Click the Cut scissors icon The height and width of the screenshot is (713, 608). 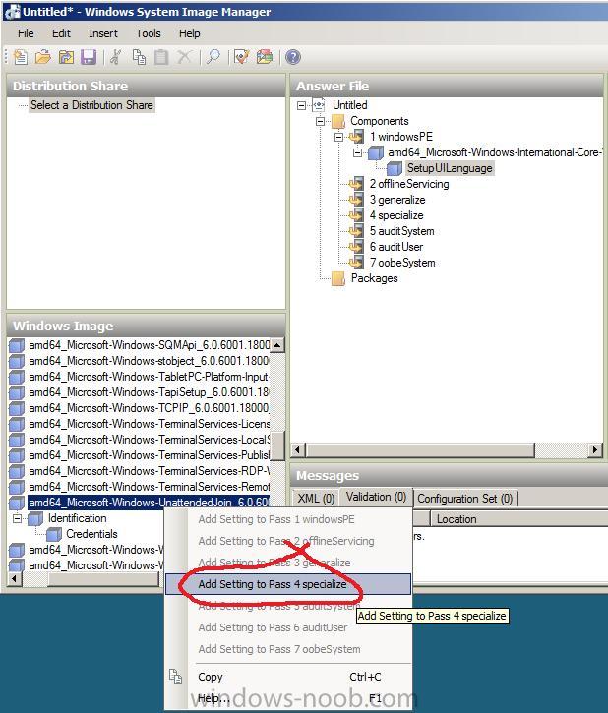(x=115, y=57)
